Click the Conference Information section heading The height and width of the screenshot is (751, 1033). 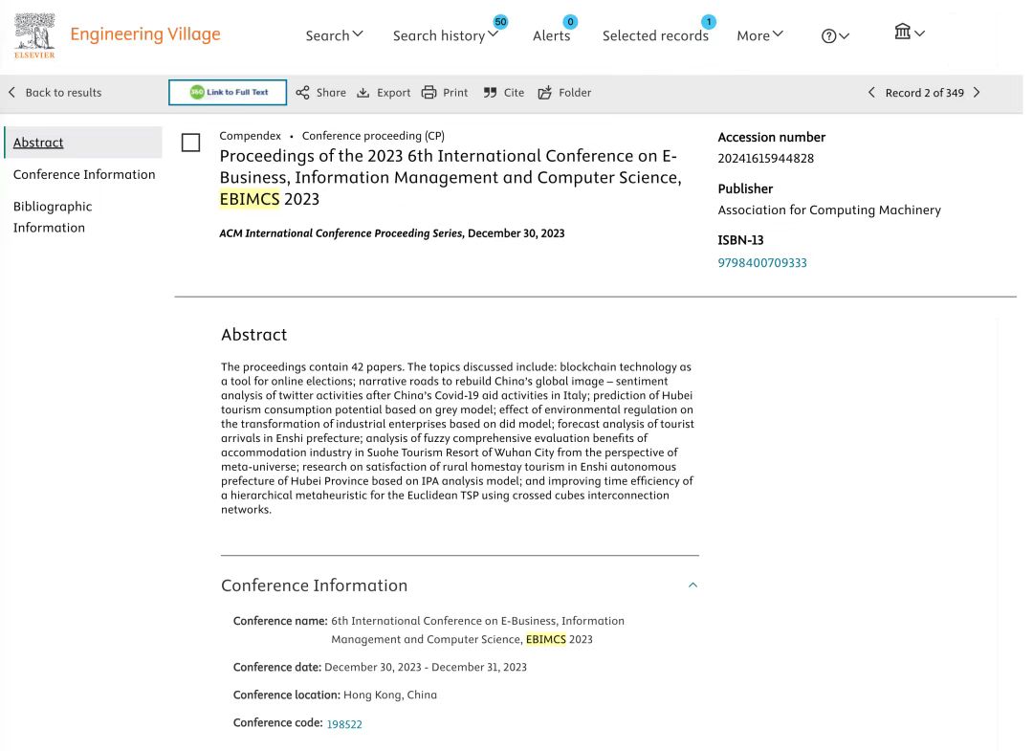pyautogui.click(x=315, y=585)
